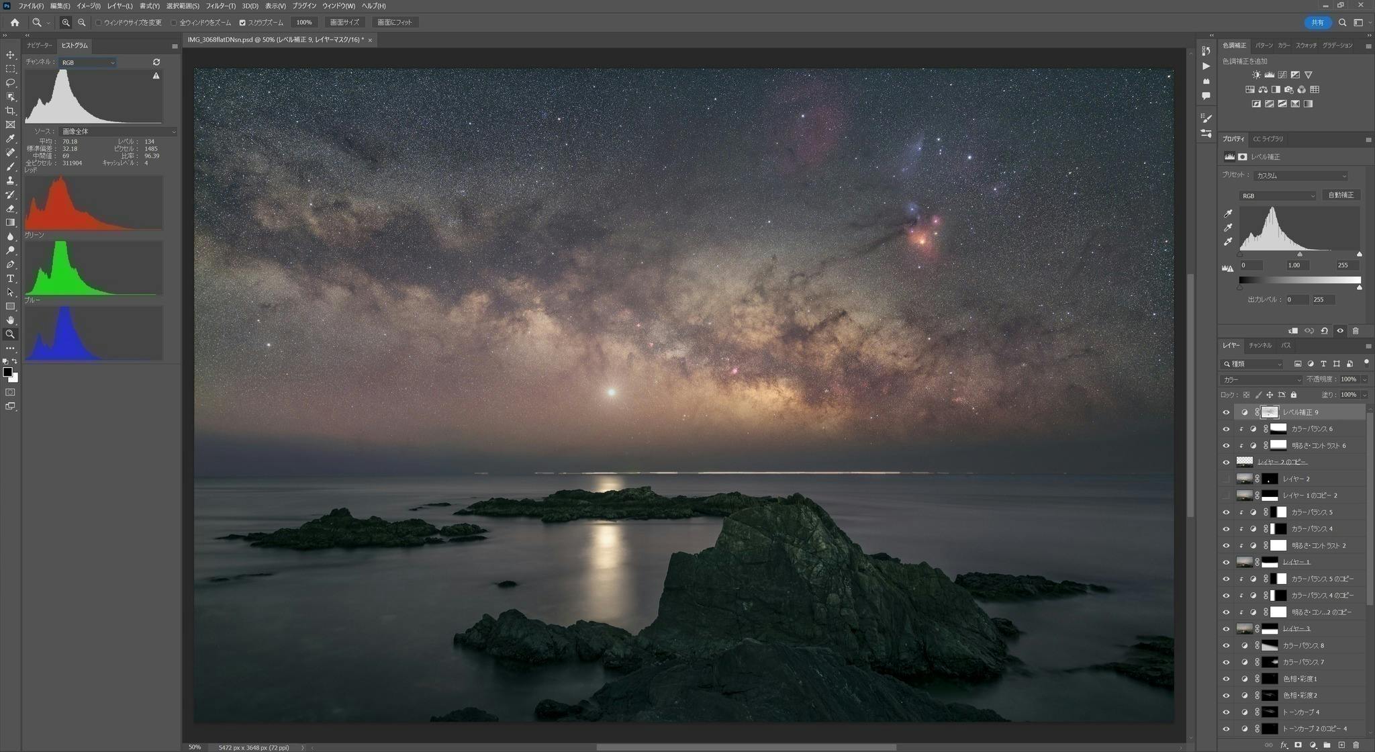Click the レイヤー 1 layer thumbnail
1375x752 pixels.
1244,562
